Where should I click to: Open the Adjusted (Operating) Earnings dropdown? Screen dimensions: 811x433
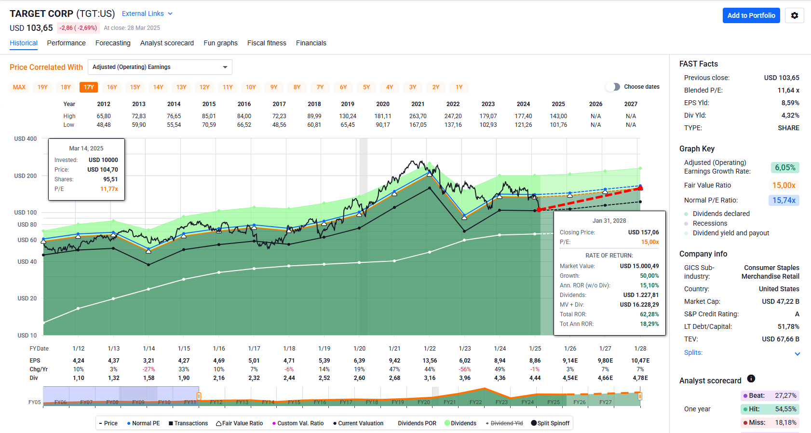pyautogui.click(x=160, y=67)
